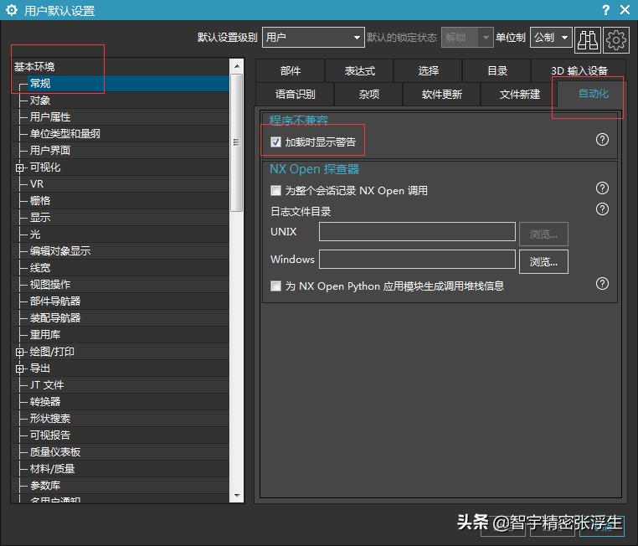Select 用户界面 in the tree

click(50, 151)
